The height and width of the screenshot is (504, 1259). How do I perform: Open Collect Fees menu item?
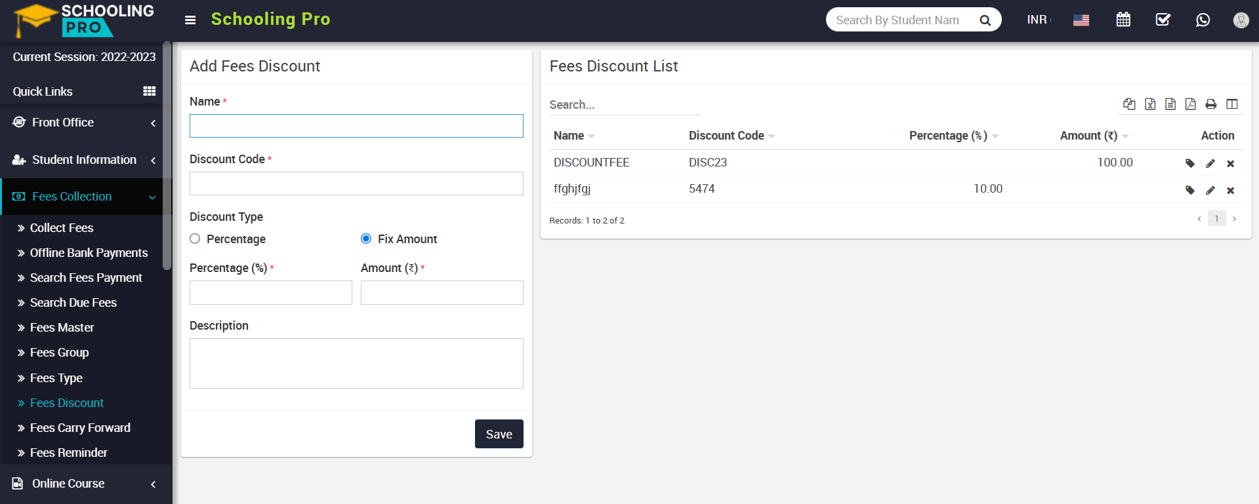pos(62,228)
